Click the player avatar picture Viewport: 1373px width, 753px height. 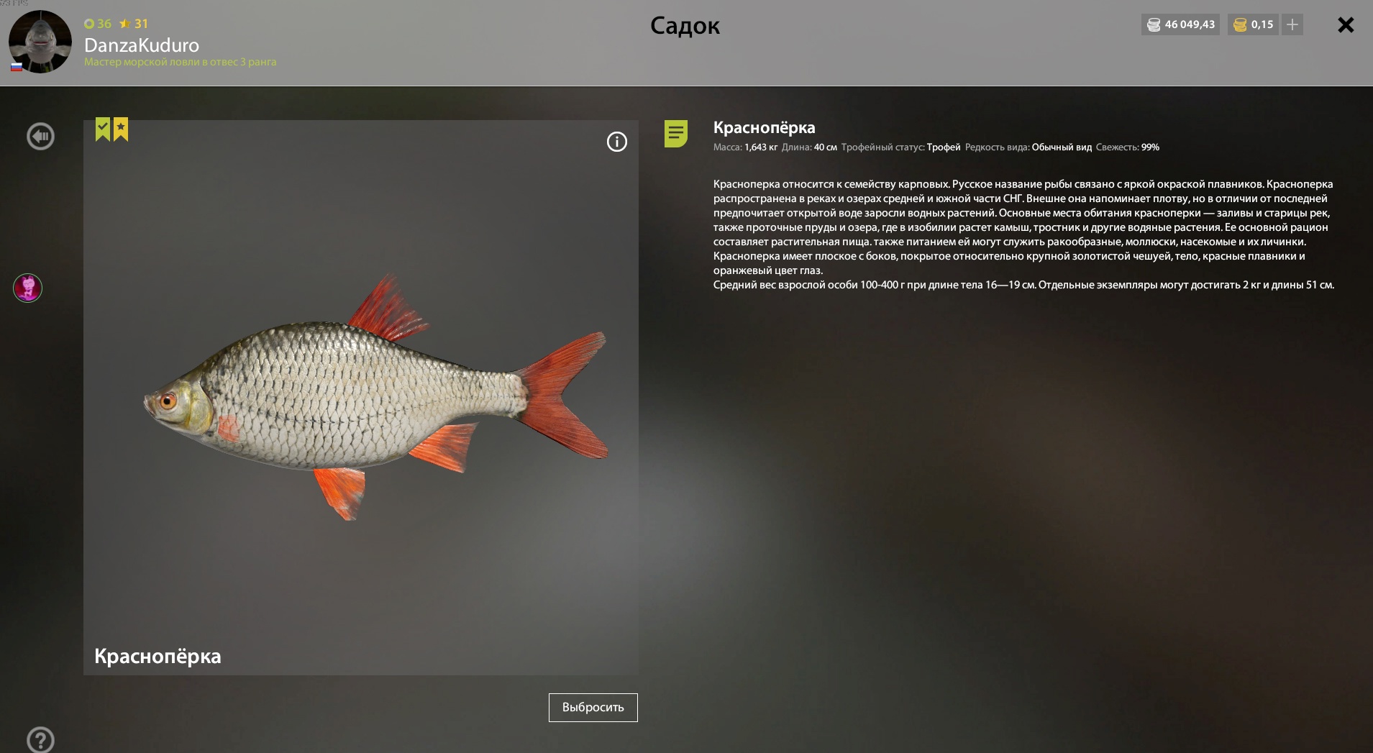coord(40,42)
